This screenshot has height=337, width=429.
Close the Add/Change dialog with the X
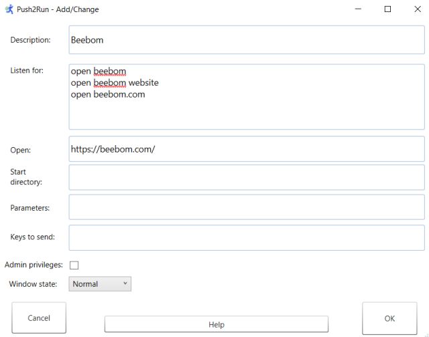[417, 9]
